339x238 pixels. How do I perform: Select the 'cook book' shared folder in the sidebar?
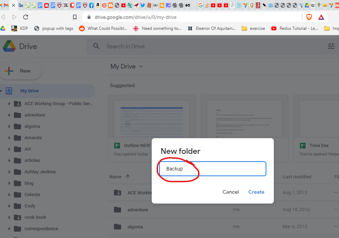(35, 217)
